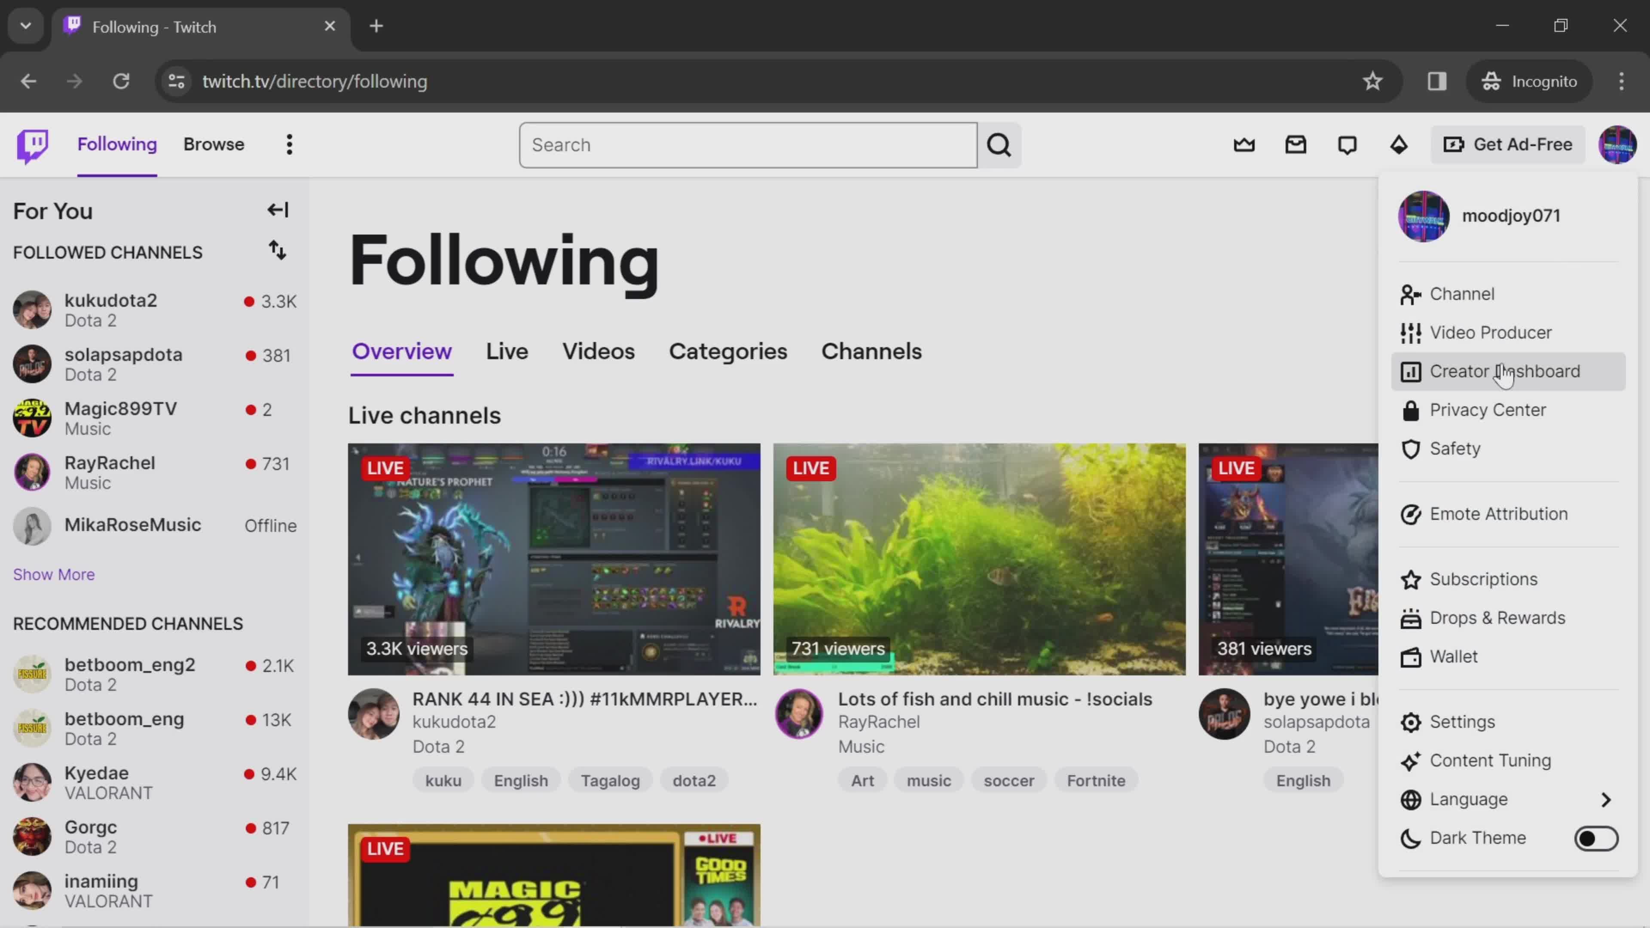Click the Get Ad-Free button

(x=1508, y=145)
